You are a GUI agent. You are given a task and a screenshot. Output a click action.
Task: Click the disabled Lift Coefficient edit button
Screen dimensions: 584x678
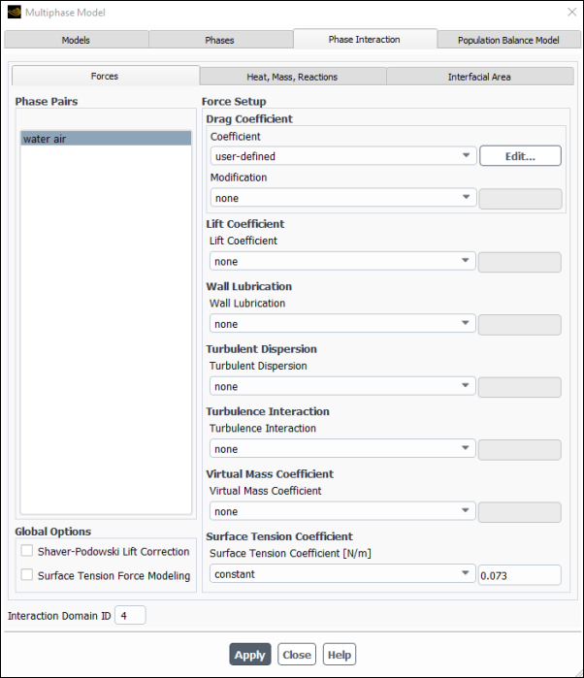click(x=520, y=262)
